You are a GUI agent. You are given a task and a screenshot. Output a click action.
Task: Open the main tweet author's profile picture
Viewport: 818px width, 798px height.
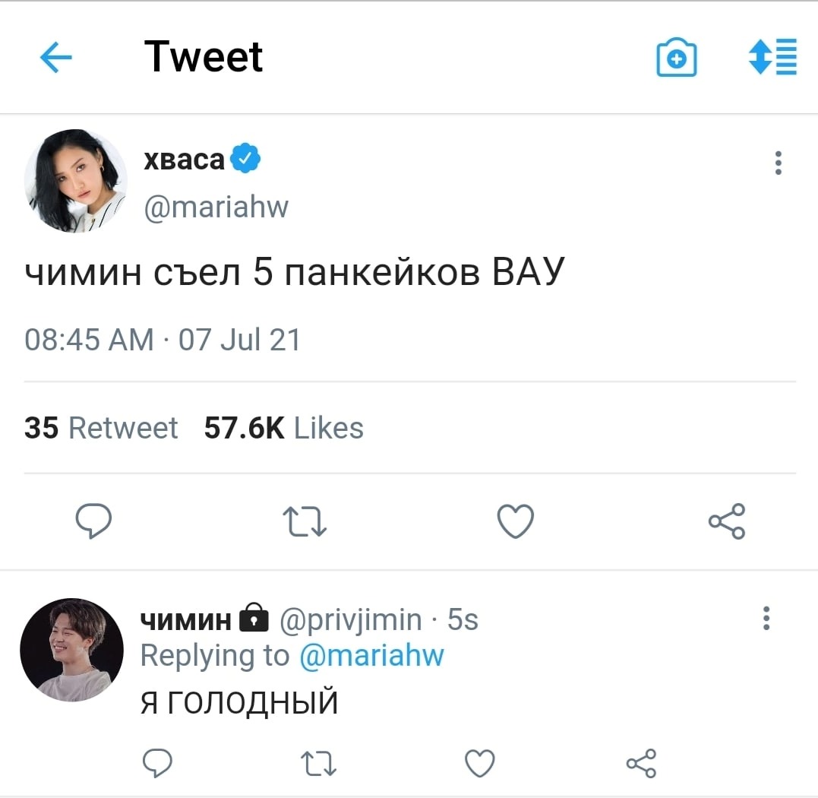point(75,181)
